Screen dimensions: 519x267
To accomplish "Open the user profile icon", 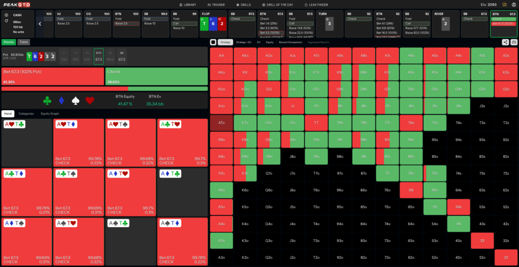I will (x=514, y=5).
